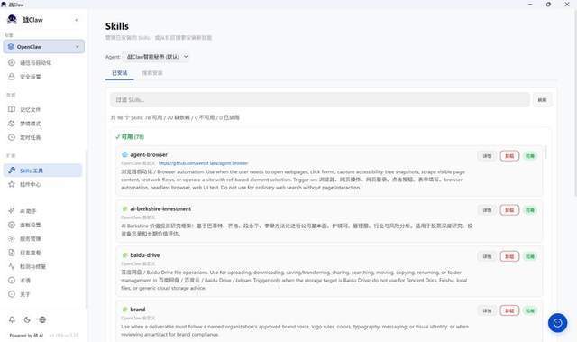577x342 pixels.
Task: Click the grey details button for brand
Action: [x=487, y=310]
